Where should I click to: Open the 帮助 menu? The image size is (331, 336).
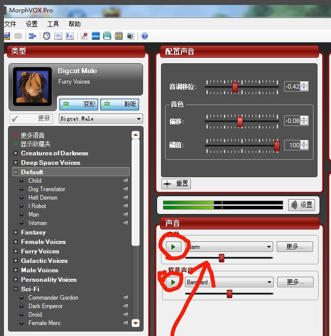[x=74, y=24]
